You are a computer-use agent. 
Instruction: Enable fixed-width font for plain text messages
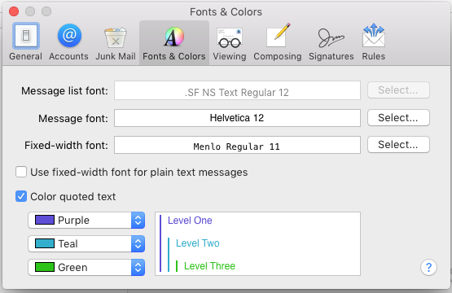[21, 172]
